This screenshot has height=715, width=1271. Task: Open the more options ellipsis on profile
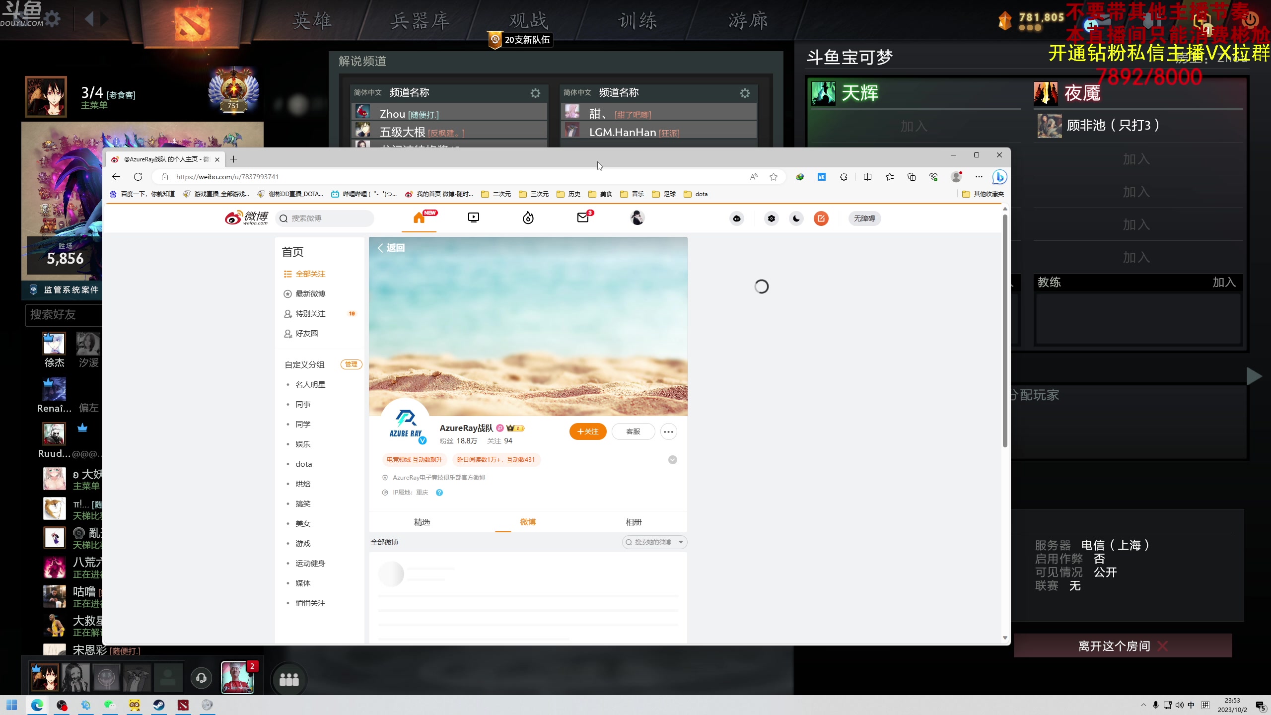669,431
